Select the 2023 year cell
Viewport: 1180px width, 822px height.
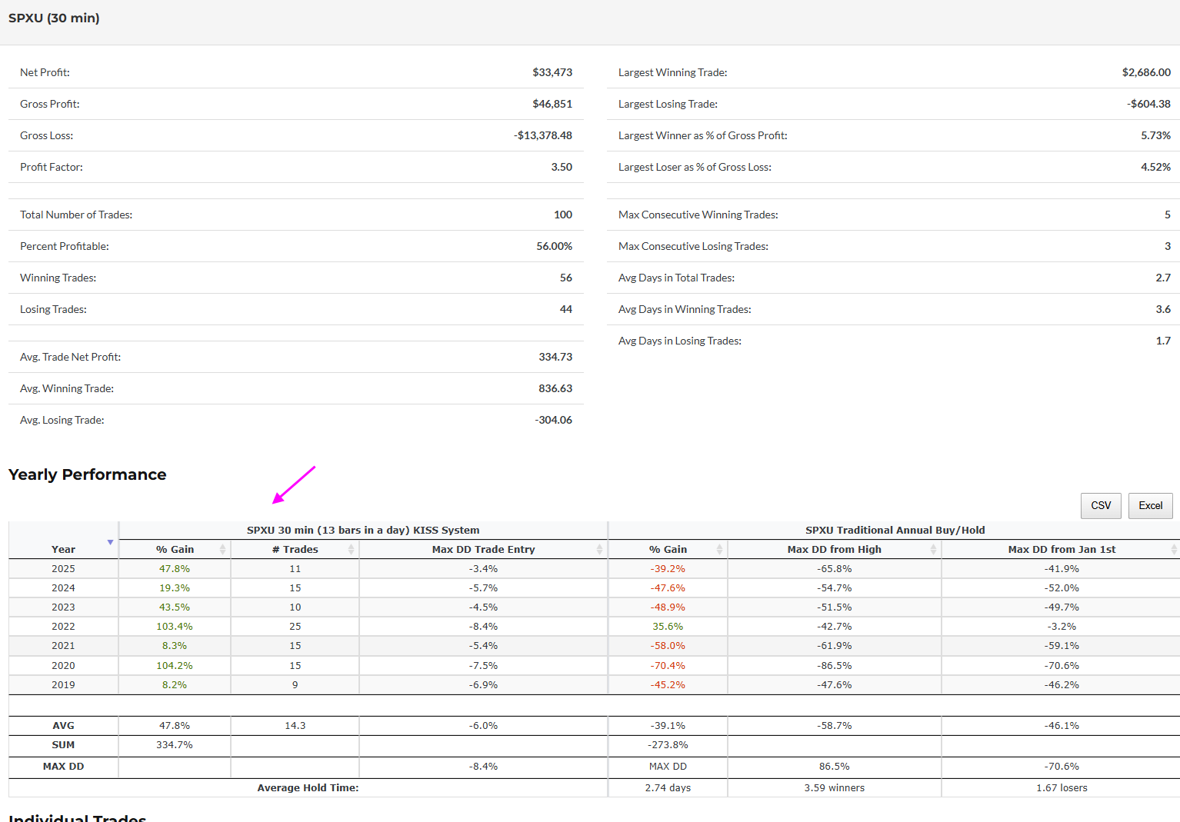pyautogui.click(x=63, y=607)
